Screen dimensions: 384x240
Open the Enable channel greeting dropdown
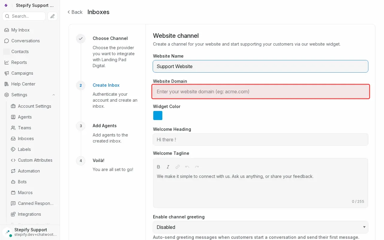click(x=260, y=227)
